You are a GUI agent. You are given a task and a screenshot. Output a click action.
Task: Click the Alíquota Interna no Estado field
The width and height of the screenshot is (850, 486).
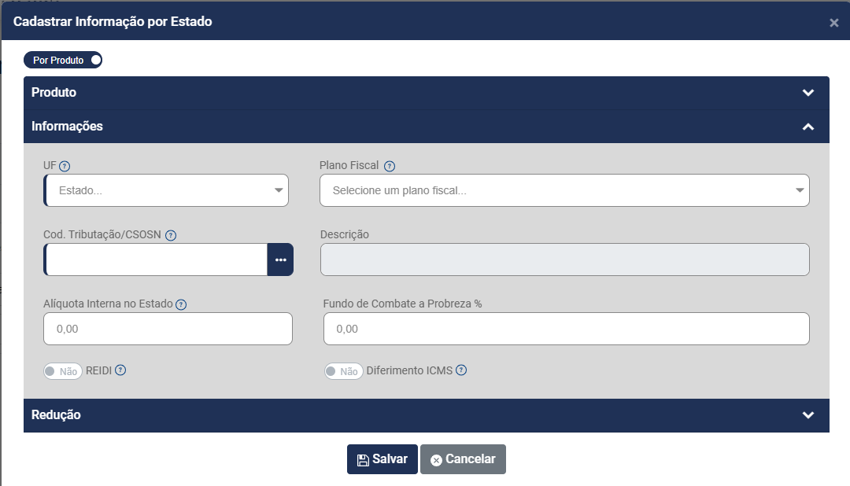pyautogui.click(x=168, y=329)
